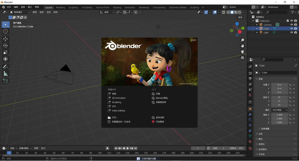The height and width of the screenshot is (161, 299).
Task: Hide the Cube object in the outliner
Action: (x=292, y=29)
